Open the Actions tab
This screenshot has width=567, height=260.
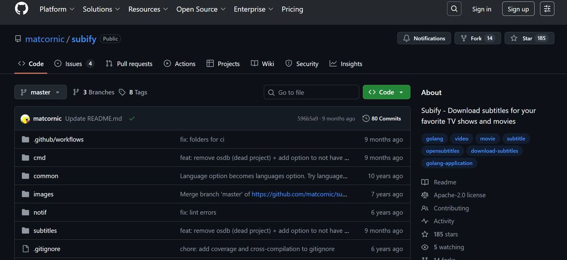[179, 64]
